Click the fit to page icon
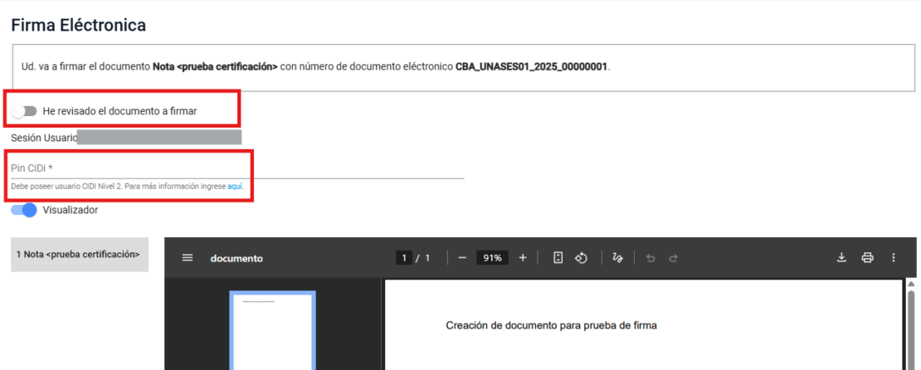The image size is (921, 370). 558,258
